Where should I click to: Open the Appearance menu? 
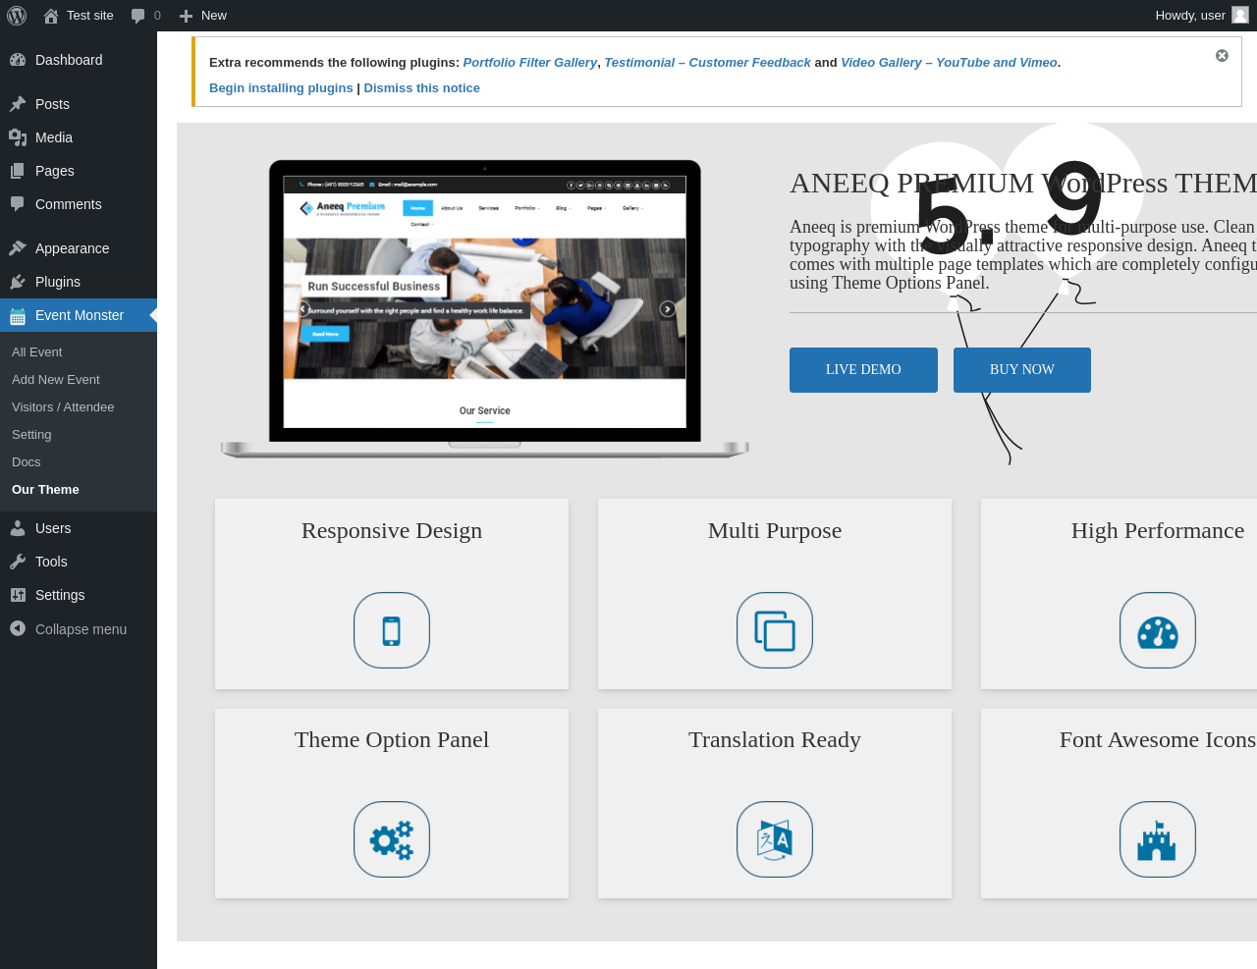(x=79, y=248)
